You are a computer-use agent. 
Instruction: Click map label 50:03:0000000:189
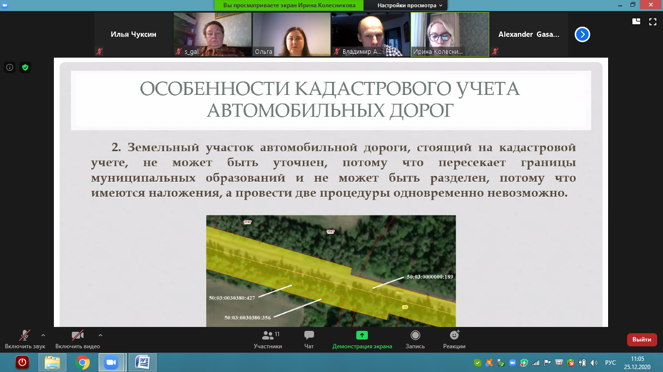(430, 277)
